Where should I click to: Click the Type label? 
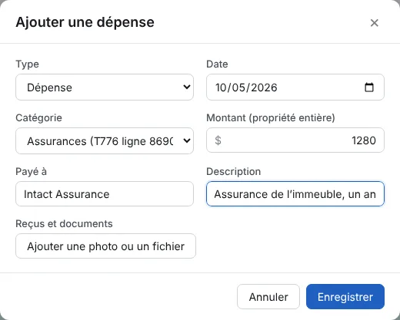(x=27, y=64)
